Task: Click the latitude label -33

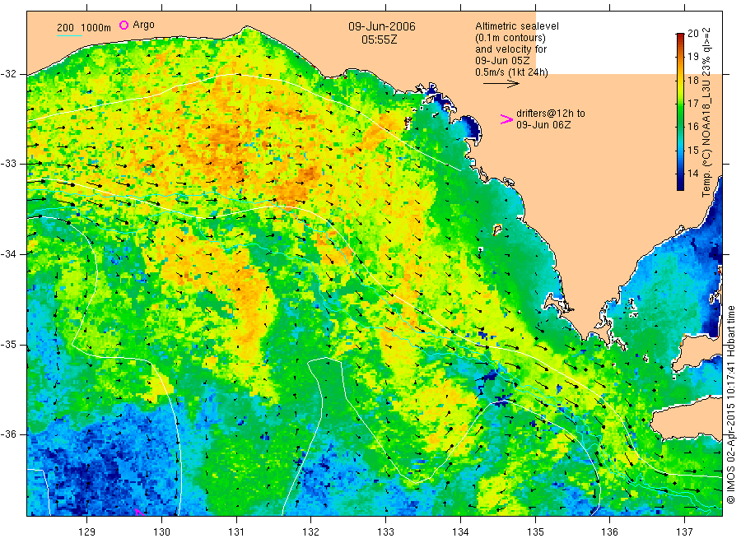Action: (8, 164)
